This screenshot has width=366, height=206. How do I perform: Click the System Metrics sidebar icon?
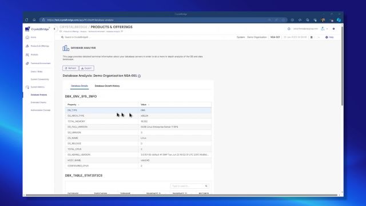point(27,87)
